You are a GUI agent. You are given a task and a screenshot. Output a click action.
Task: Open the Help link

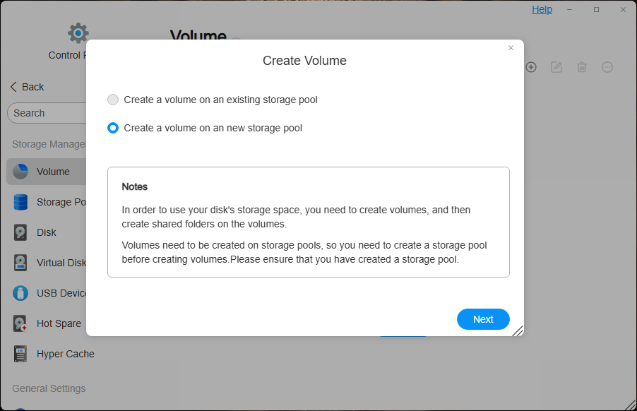pos(542,9)
